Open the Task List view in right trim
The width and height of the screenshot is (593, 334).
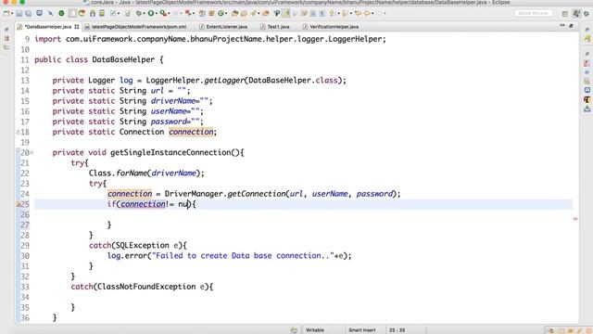coord(587,39)
